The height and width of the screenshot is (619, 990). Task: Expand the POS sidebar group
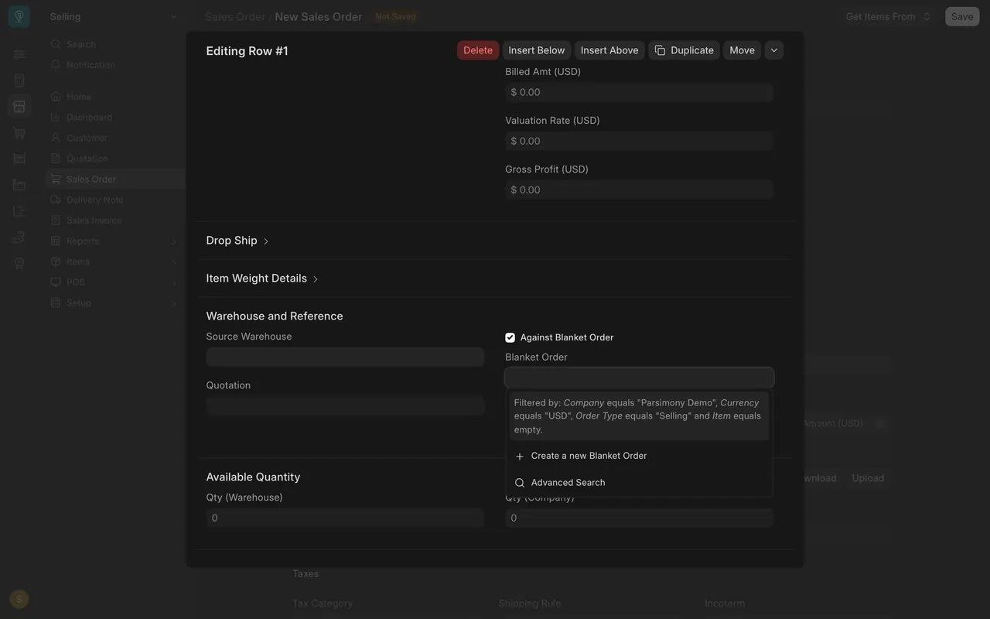[114, 282]
